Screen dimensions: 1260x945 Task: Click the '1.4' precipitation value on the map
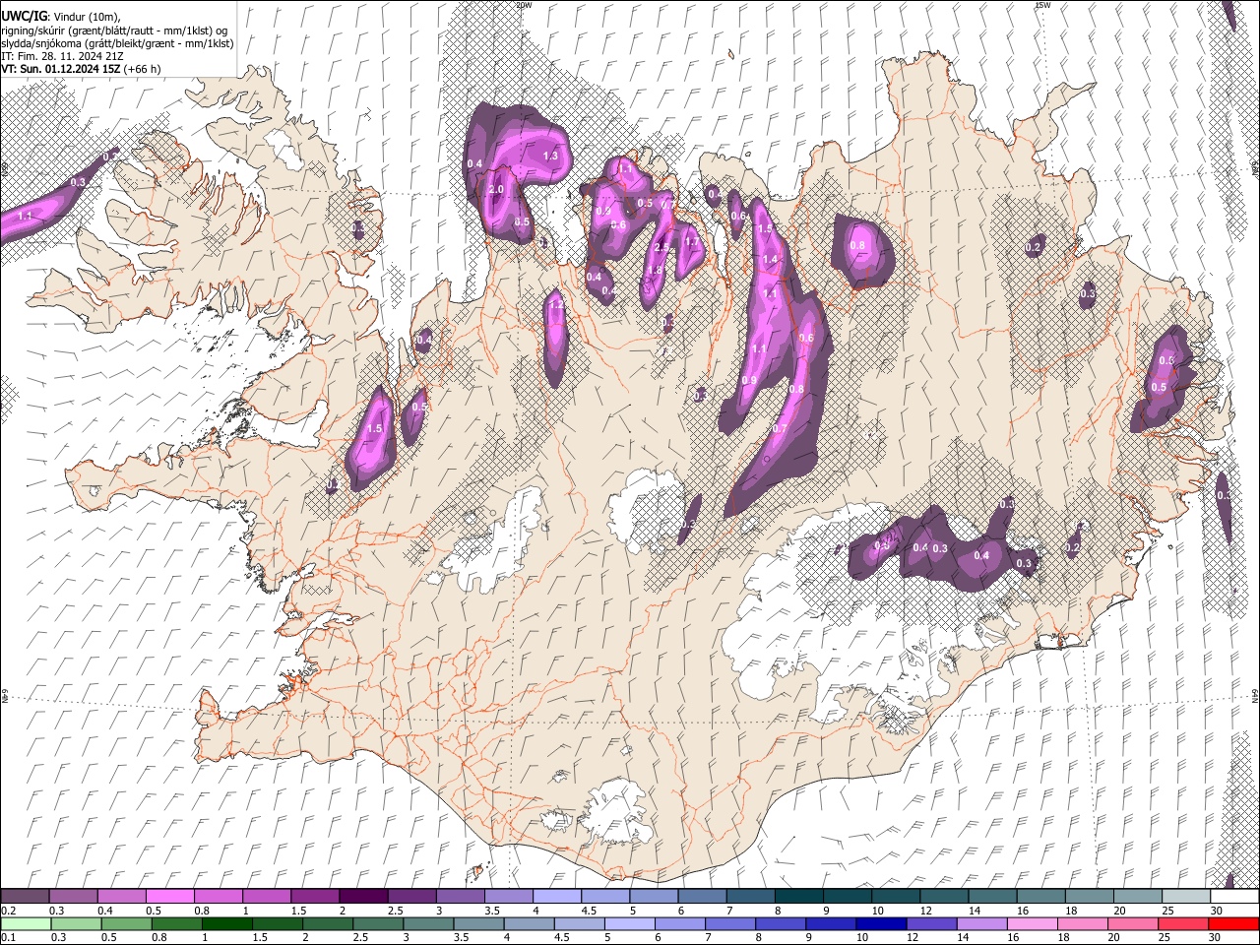pyautogui.click(x=770, y=259)
